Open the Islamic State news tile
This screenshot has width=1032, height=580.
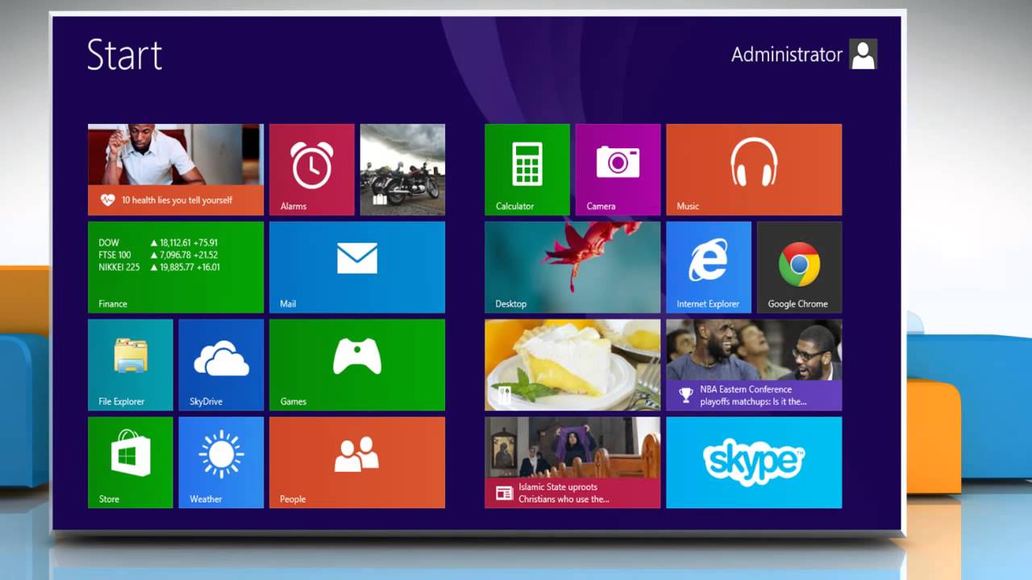572,462
